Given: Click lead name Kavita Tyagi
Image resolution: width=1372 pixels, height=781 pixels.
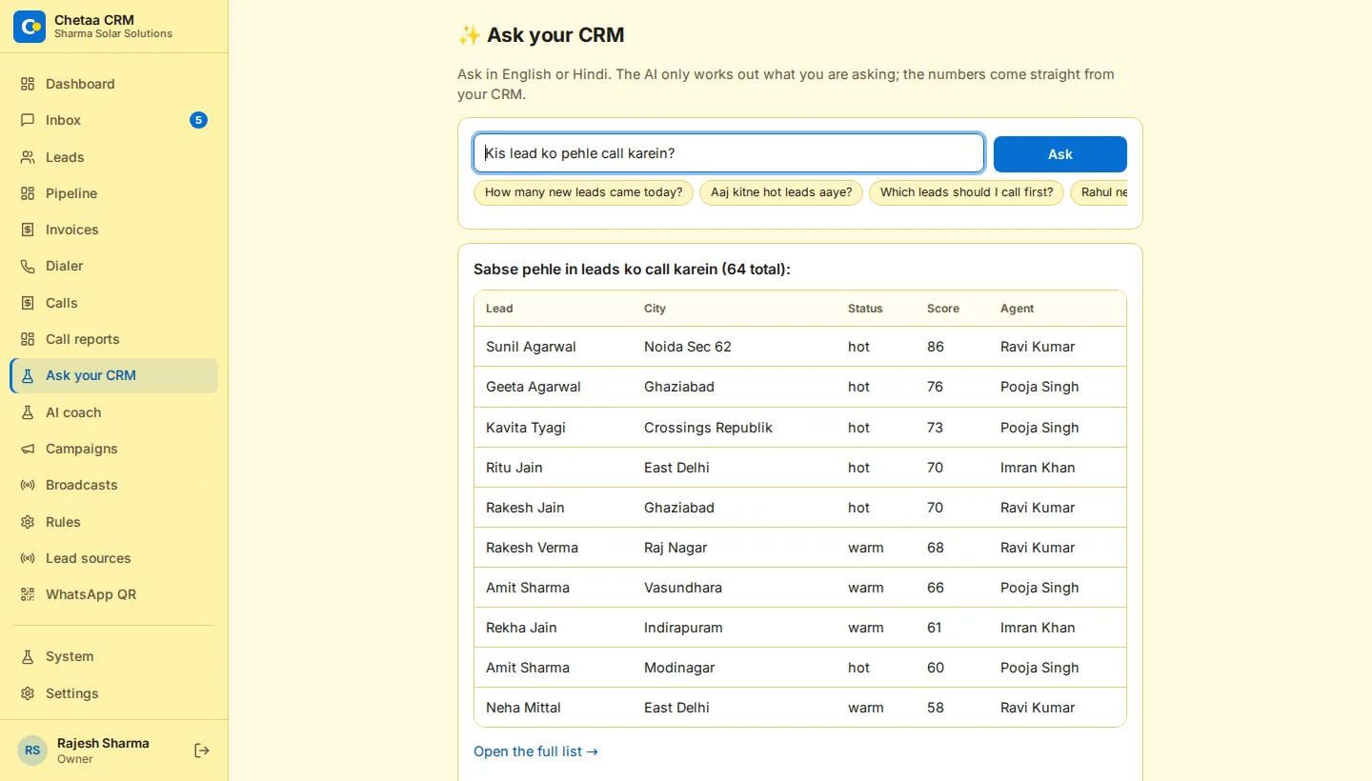Looking at the screenshot, I should (526, 428).
